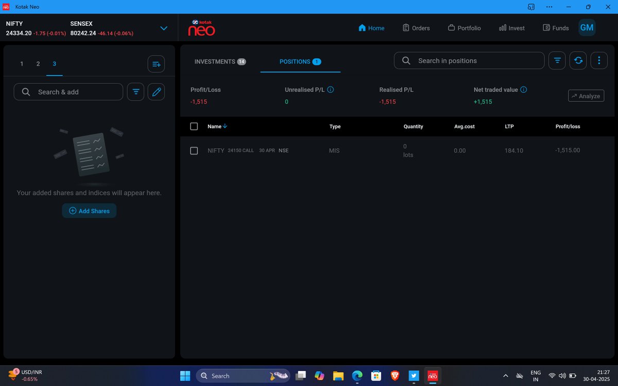Open Microsoft Store from taskbar
Screen dimensions: 618x386
376,376
